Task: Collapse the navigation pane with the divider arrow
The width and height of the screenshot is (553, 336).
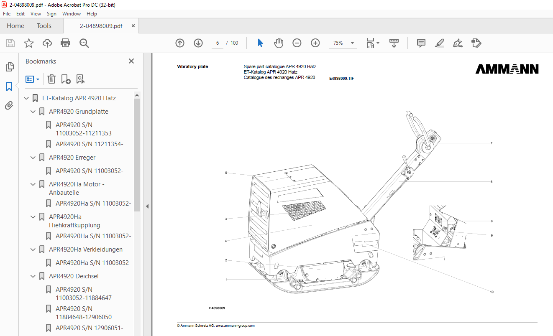Action: pyautogui.click(x=147, y=206)
